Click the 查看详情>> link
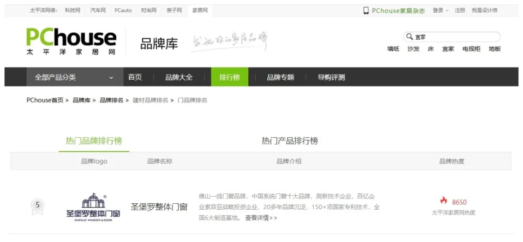Image resolution: width=523 pixels, height=242 pixels. [x=261, y=218]
